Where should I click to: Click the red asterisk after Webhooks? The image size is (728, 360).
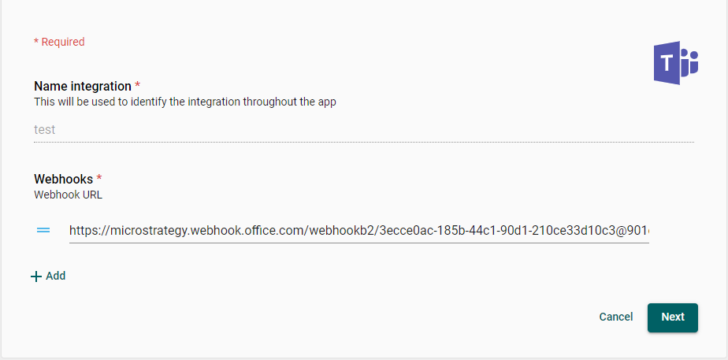[x=99, y=178]
